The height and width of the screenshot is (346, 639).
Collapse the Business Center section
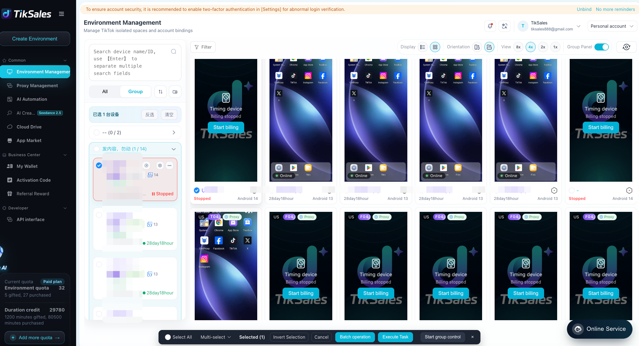[x=65, y=155]
